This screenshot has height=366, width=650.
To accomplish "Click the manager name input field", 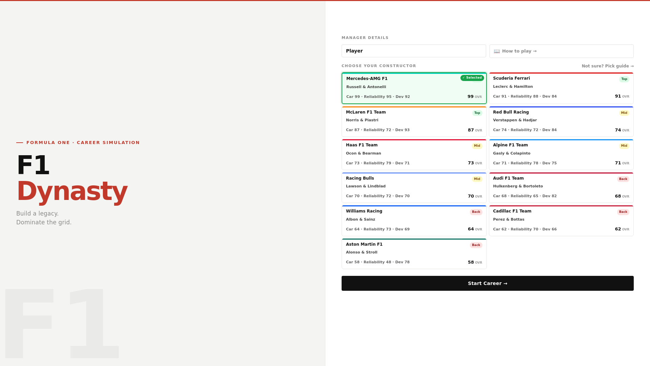I will tap(414, 51).
